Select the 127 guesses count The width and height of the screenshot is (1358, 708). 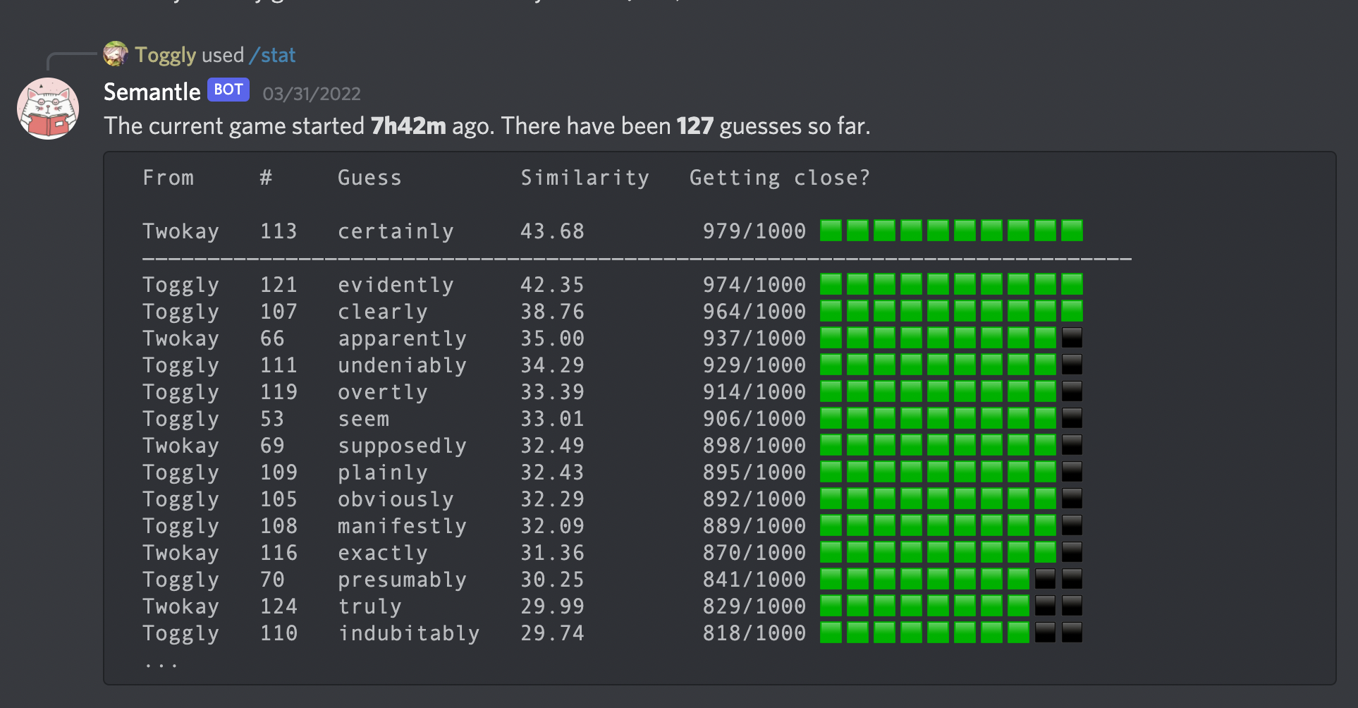coord(695,126)
